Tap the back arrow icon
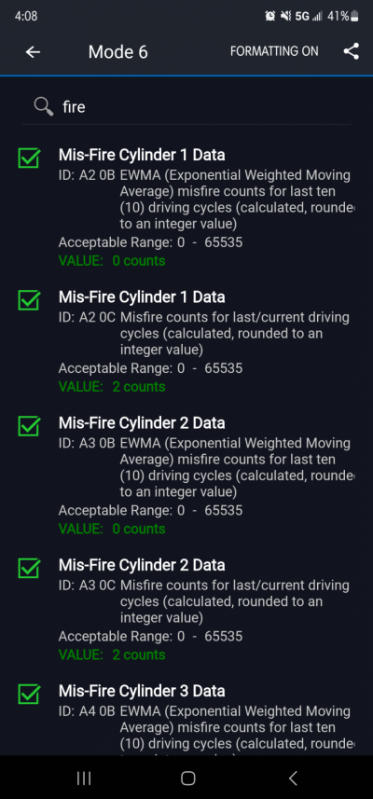 (x=34, y=51)
